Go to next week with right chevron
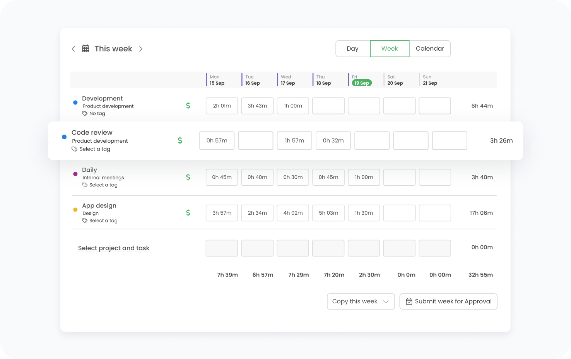 (141, 49)
